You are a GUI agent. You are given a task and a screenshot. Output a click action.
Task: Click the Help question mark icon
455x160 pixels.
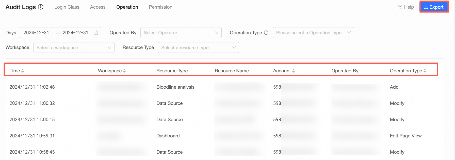pyautogui.click(x=400, y=7)
